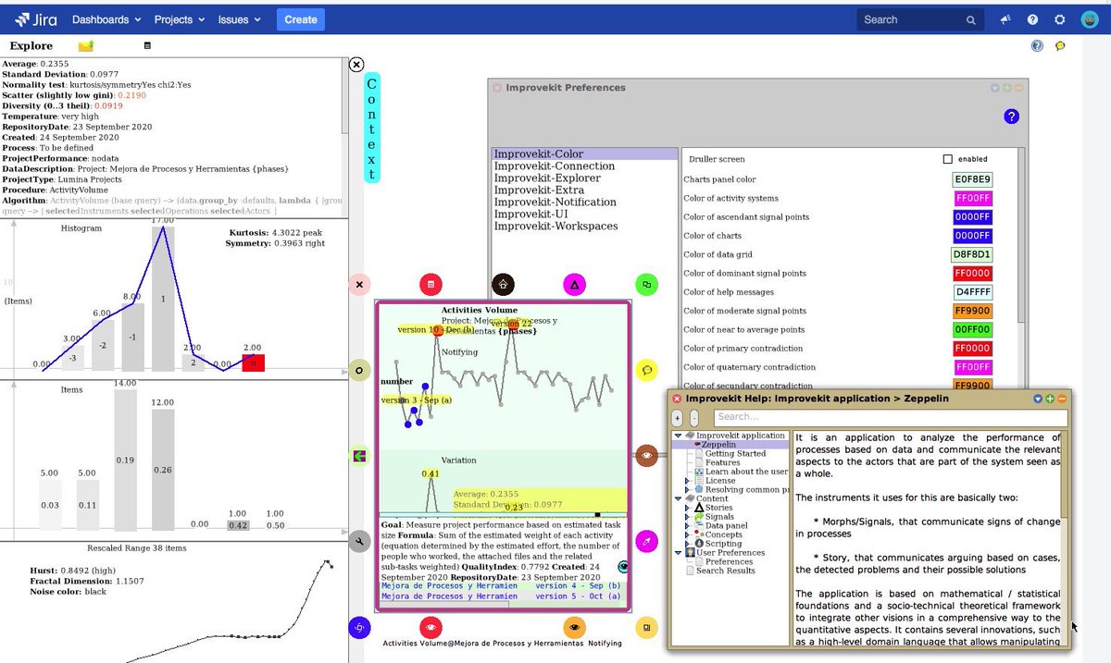Click 'version 4 - Sep (b)' list row
The image size is (1111, 663).
coord(503,585)
